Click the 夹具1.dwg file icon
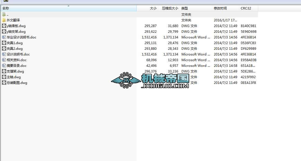301x161 pixels. (x=4, y=43)
